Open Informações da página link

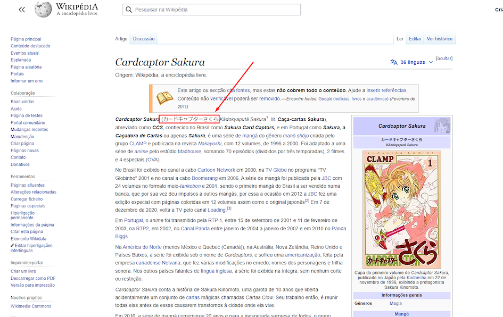pos(32,225)
